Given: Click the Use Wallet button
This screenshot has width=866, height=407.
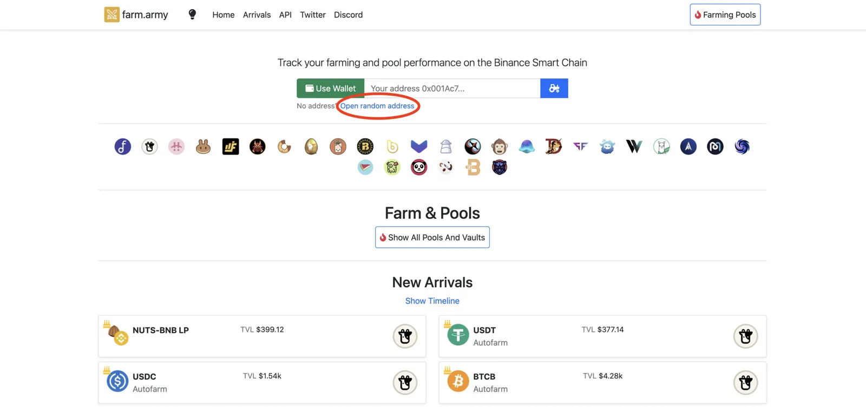Looking at the screenshot, I should click(330, 88).
